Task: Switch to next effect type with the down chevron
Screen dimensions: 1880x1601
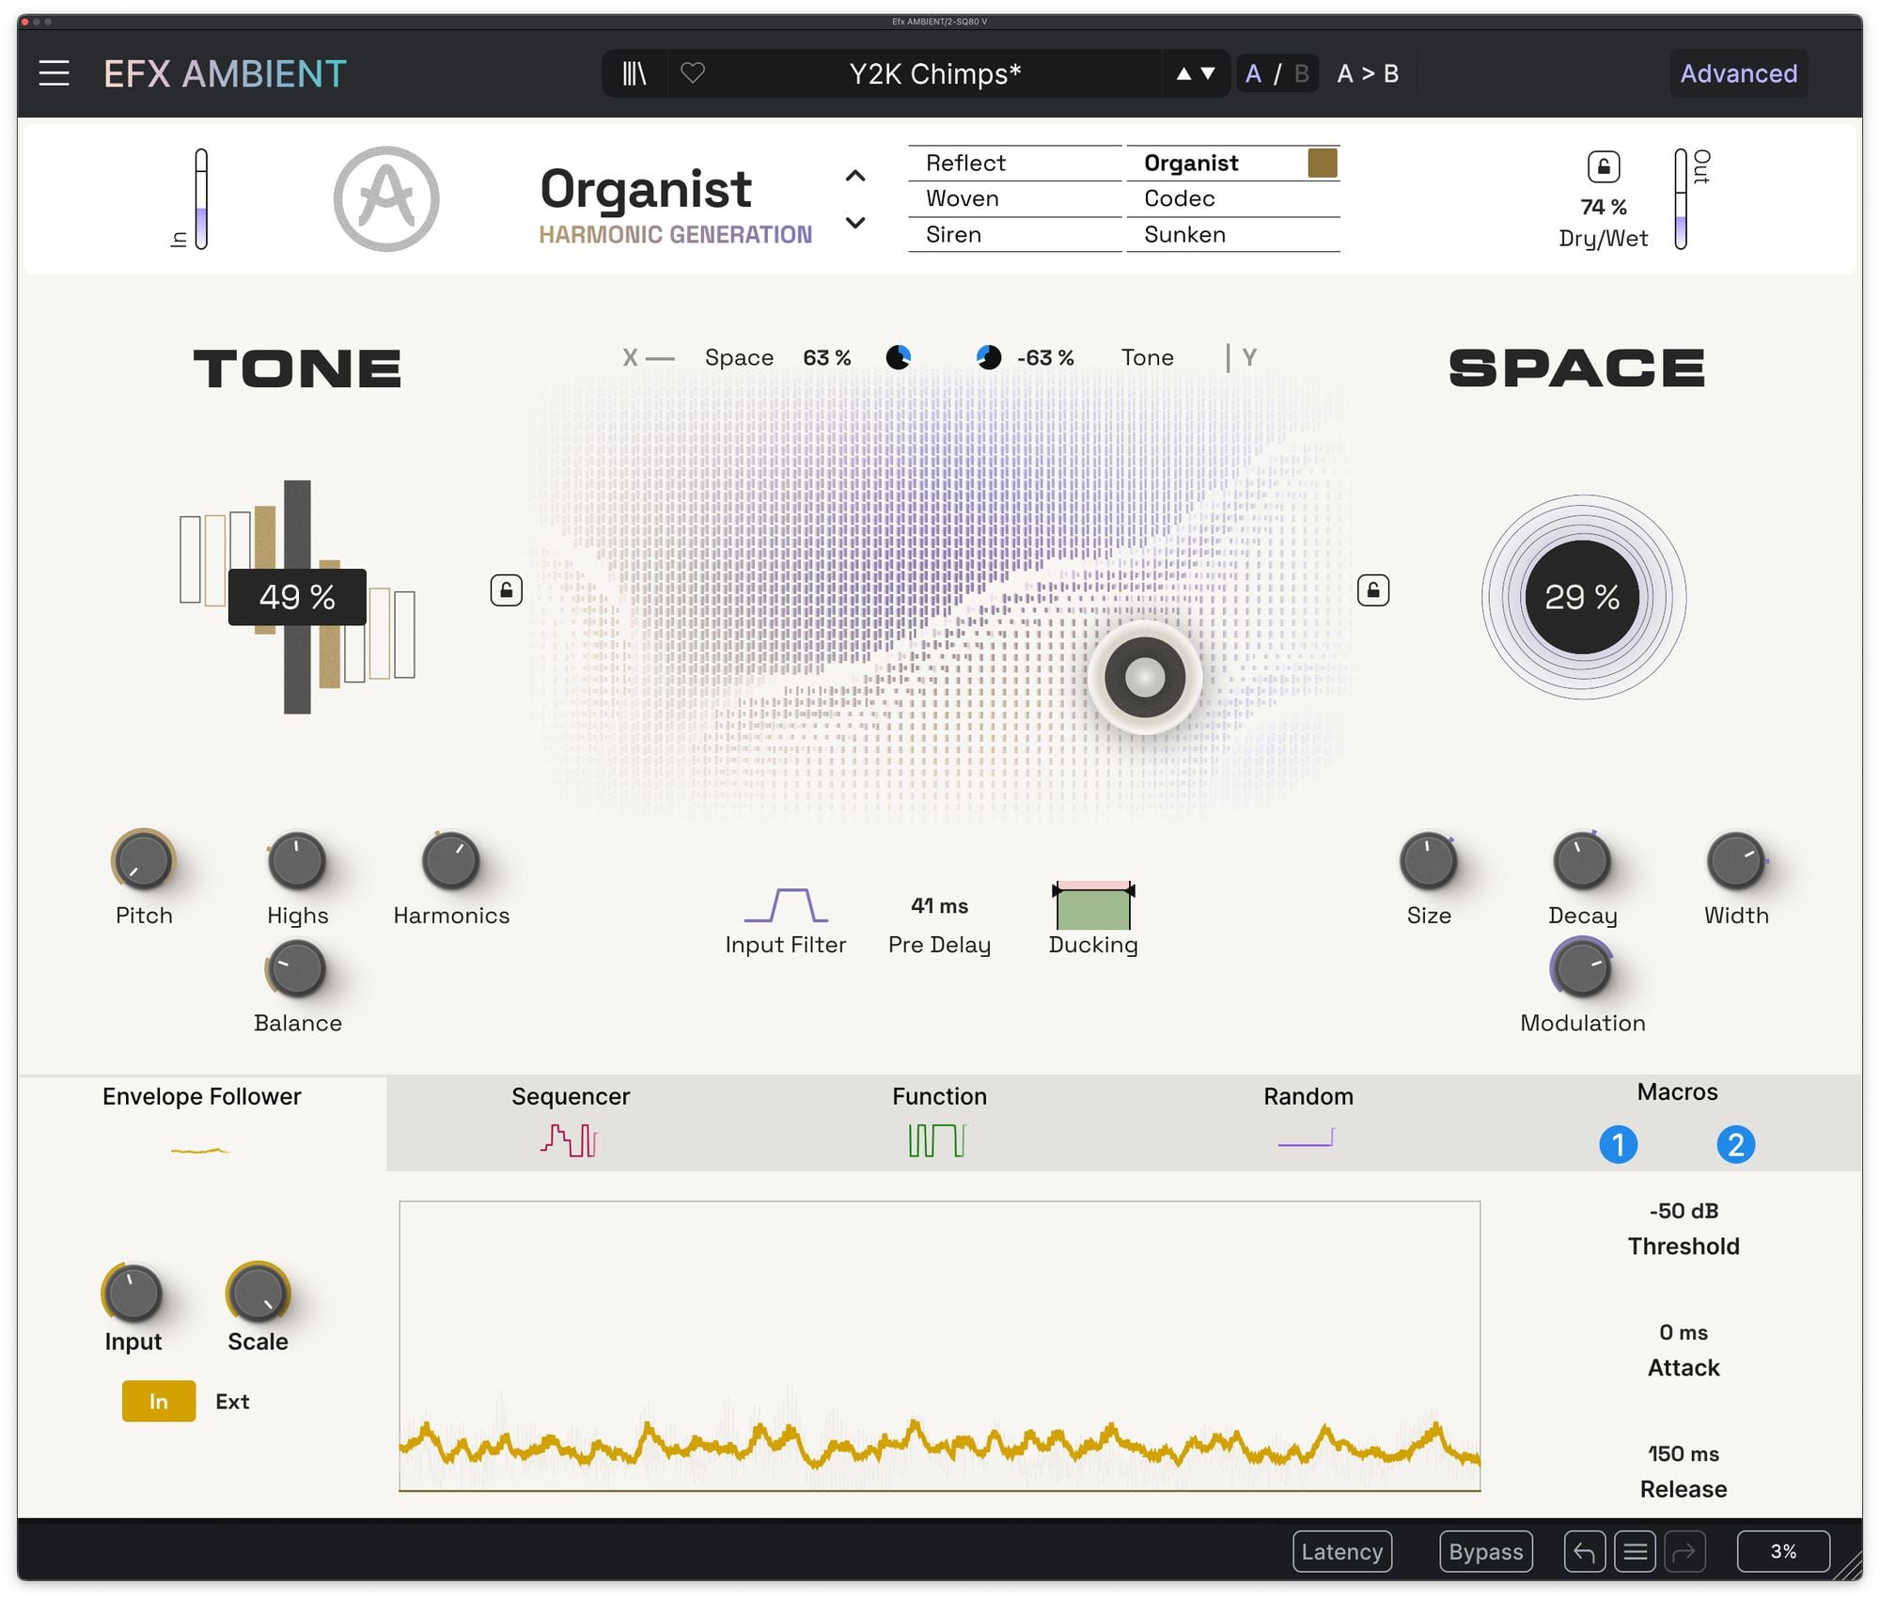Action: tap(854, 223)
